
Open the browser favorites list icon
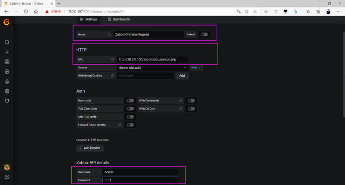308,12
